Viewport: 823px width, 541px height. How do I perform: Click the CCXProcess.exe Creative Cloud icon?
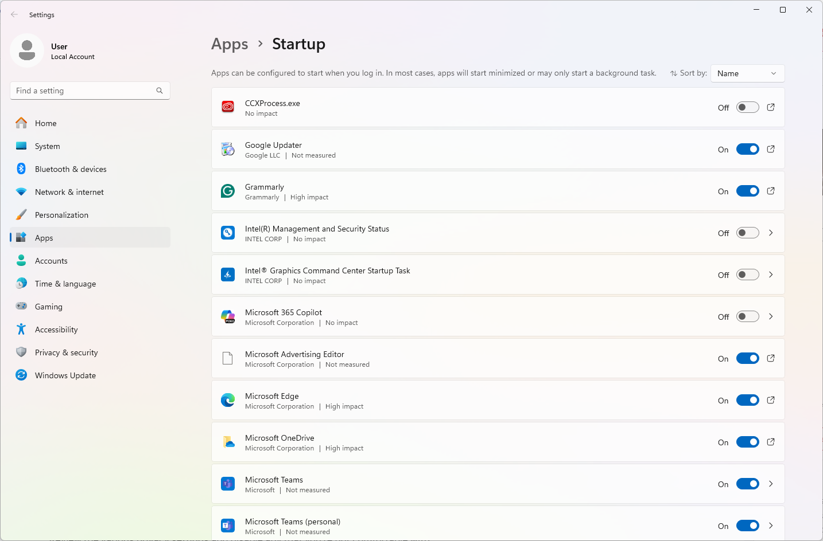[x=228, y=107]
